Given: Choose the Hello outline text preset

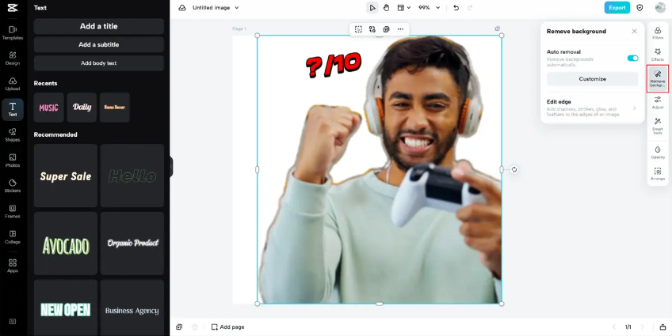Looking at the screenshot, I should tap(132, 176).
